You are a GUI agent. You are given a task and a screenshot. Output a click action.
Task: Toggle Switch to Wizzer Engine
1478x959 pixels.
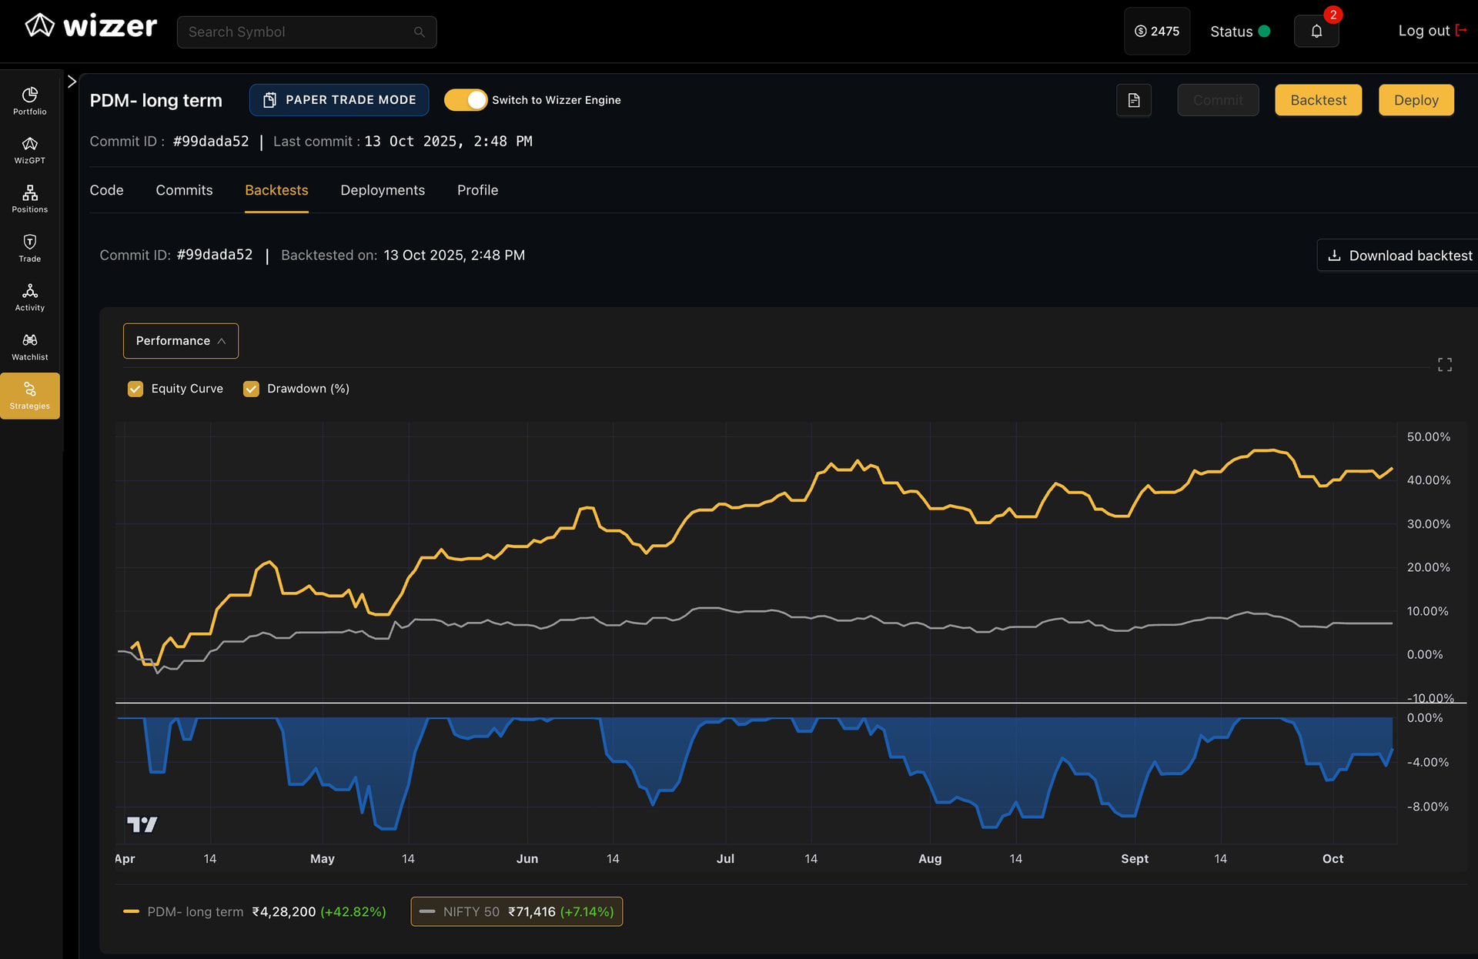click(466, 100)
